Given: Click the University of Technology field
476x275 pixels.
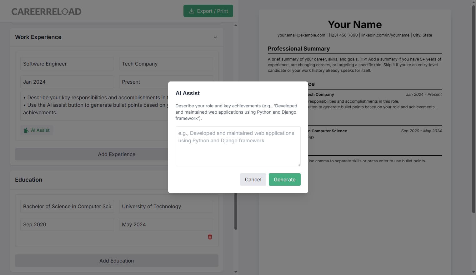Looking at the screenshot, I should (x=166, y=206).
